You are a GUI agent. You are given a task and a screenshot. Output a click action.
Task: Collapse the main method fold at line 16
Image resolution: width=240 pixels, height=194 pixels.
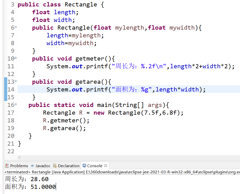(x=16, y=104)
